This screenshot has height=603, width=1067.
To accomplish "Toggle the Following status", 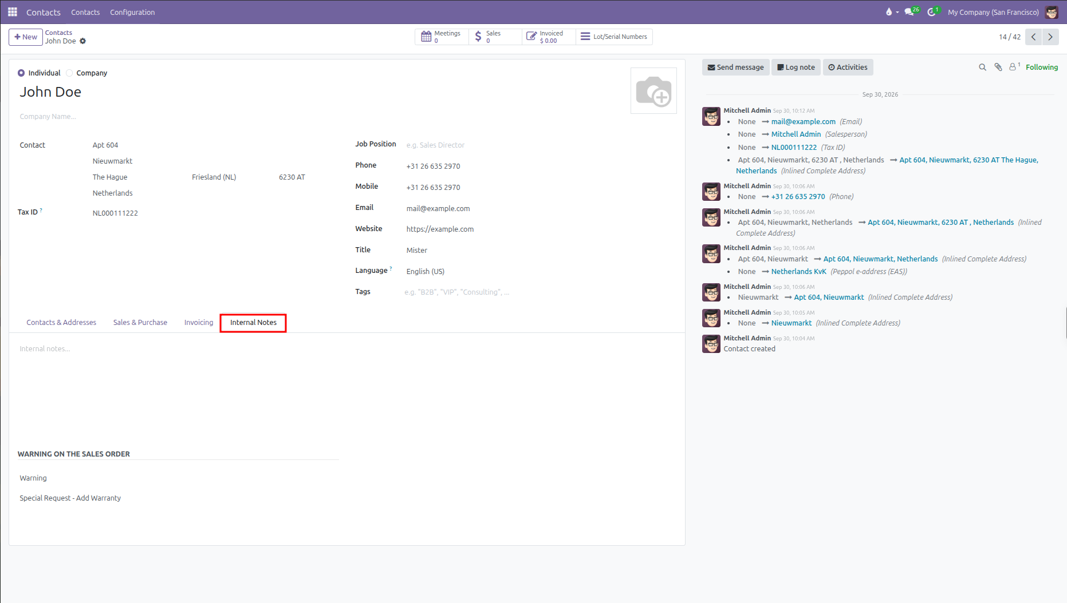I will [x=1041, y=68].
